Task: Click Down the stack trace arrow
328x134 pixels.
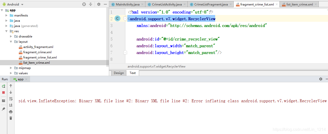Action: (x=11, y=92)
